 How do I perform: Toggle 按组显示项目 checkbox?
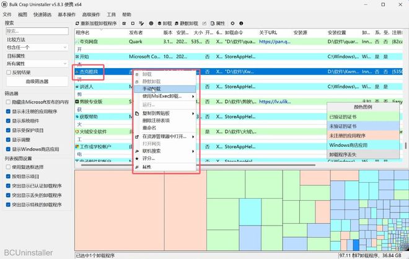tap(8, 177)
